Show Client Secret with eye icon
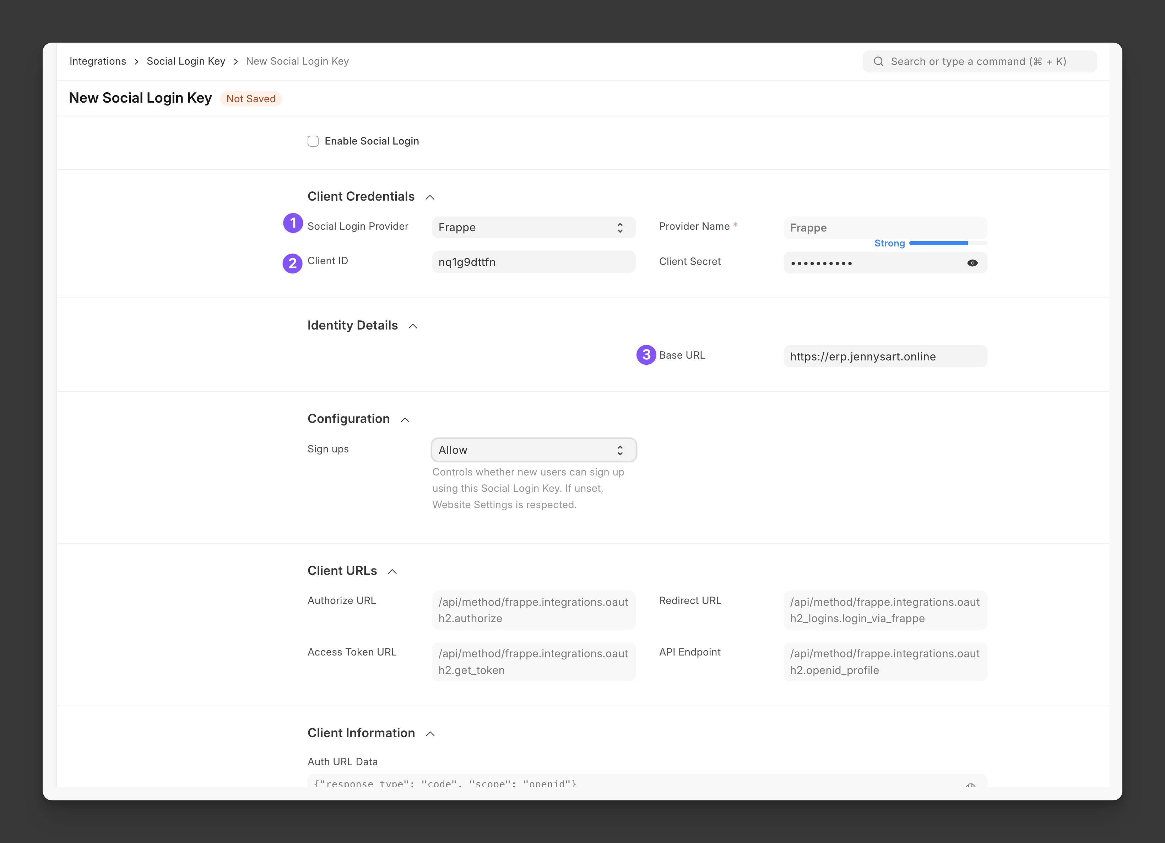This screenshot has height=843, width=1165. [x=972, y=263]
